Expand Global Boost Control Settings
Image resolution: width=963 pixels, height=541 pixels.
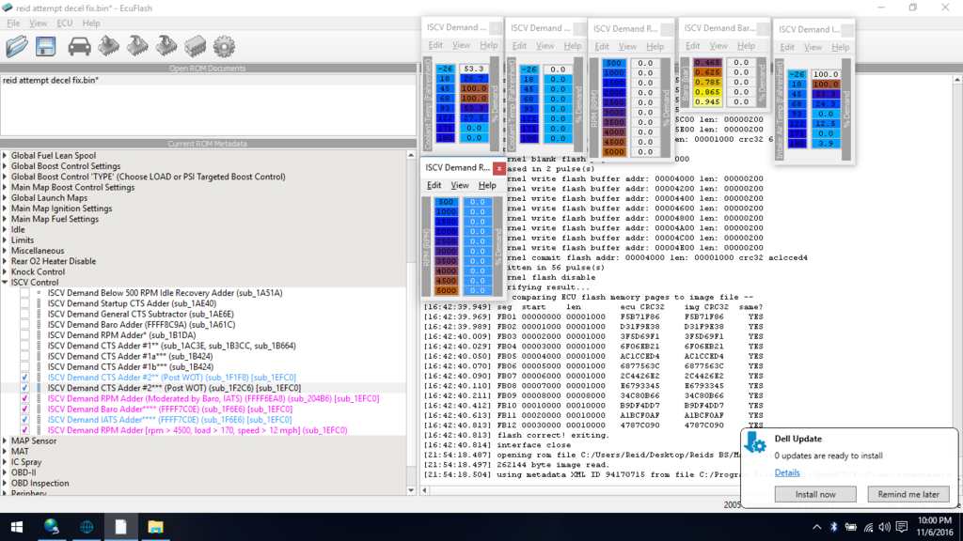pyautogui.click(x=5, y=166)
